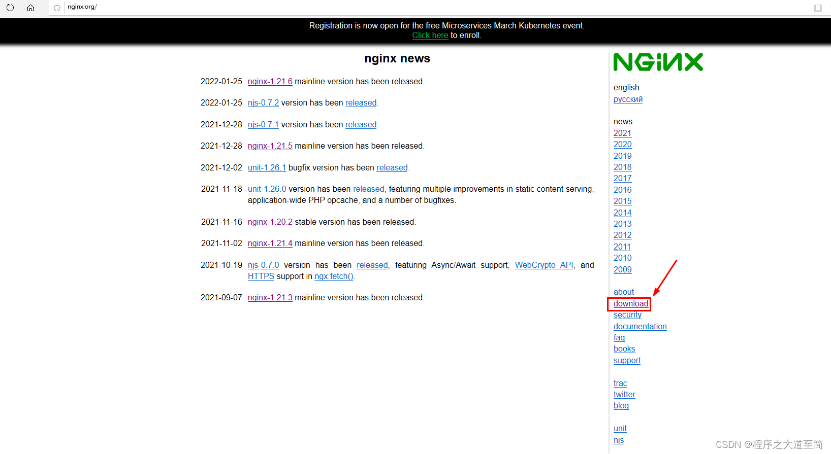
Task: Click the 'english' language label
Action: tap(626, 88)
